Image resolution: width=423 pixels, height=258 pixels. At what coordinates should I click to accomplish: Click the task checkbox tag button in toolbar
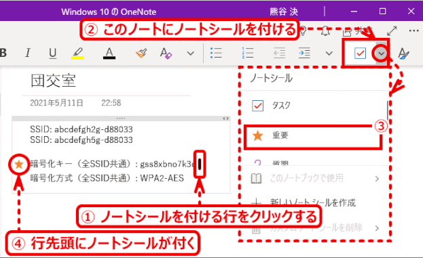point(360,53)
